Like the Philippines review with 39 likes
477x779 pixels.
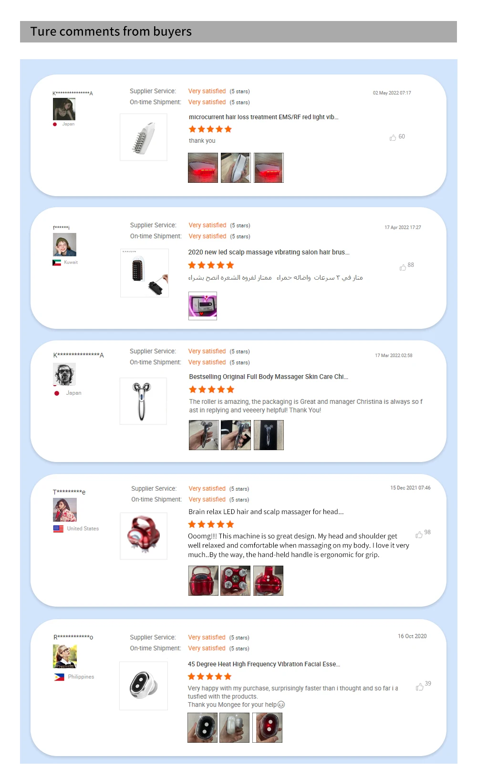point(419,686)
